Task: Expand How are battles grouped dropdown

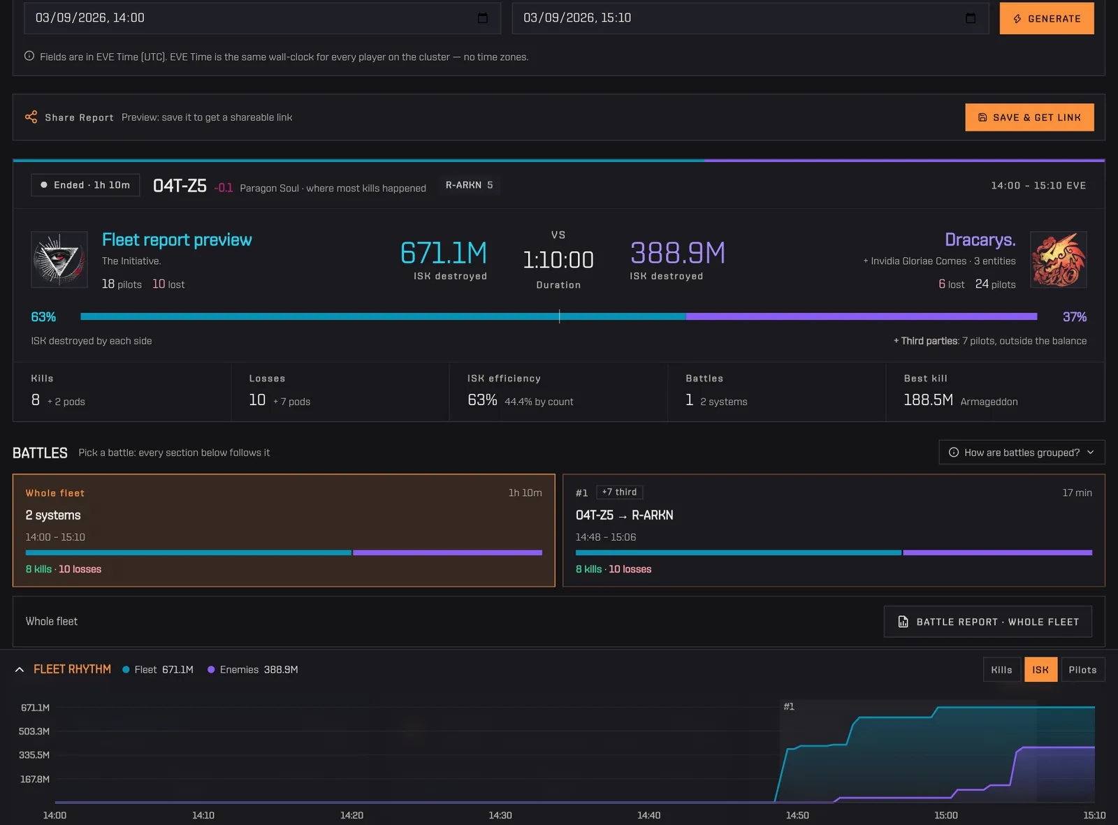Action: [1022, 453]
